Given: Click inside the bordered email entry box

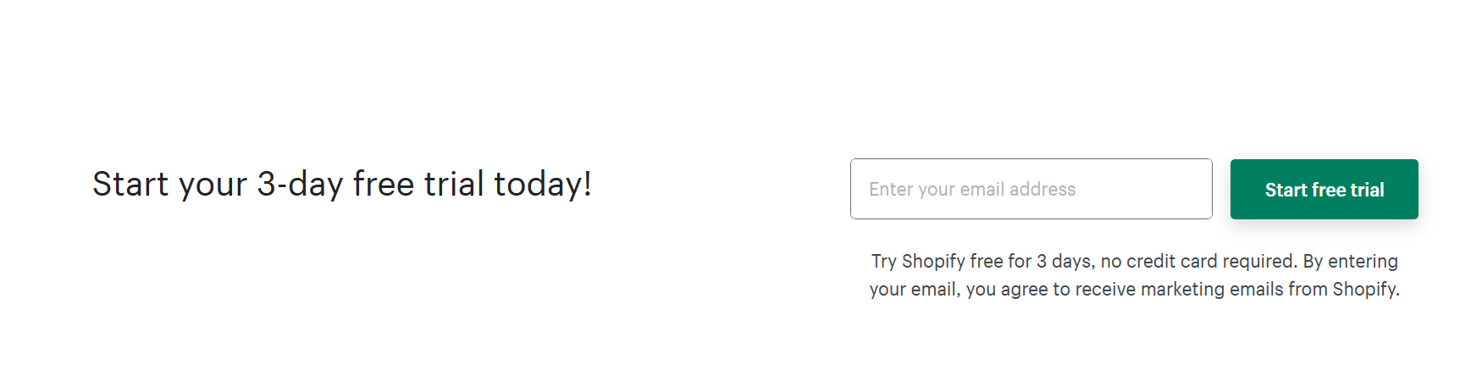Looking at the screenshot, I should pyautogui.click(x=1031, y=189).
